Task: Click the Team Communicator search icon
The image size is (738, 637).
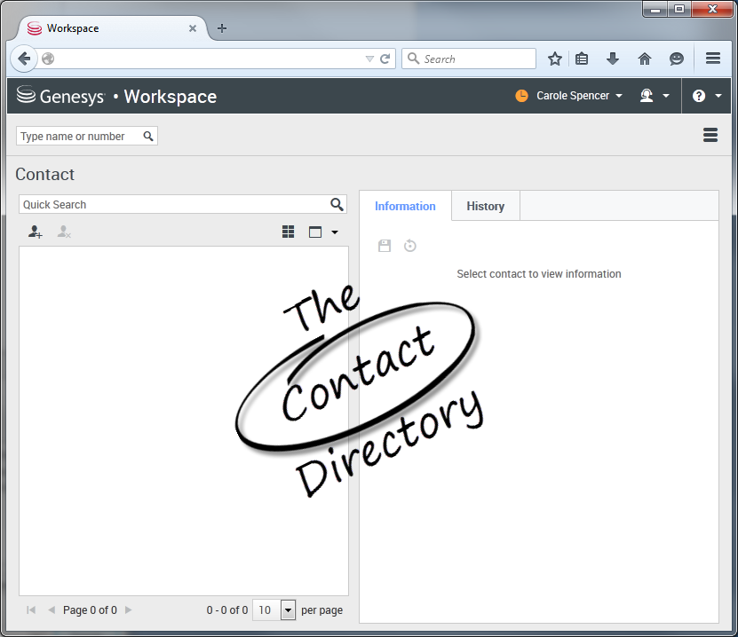Action: (148, 136)
